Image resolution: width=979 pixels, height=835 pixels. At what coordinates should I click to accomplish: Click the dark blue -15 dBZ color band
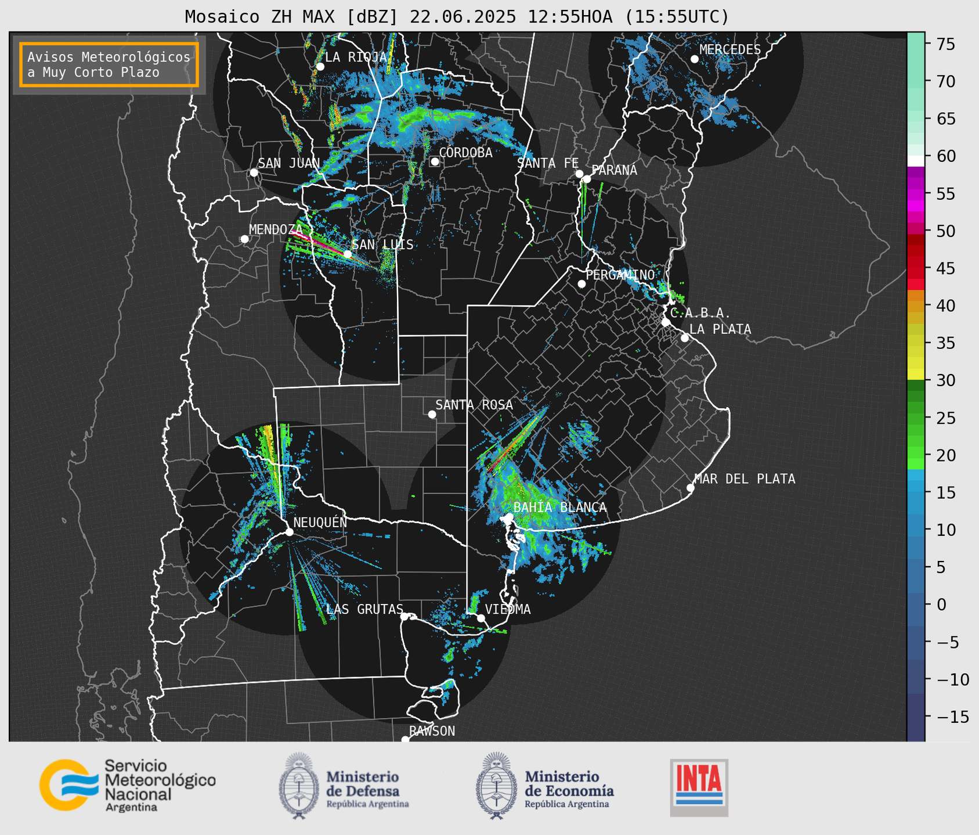(915, 717)
